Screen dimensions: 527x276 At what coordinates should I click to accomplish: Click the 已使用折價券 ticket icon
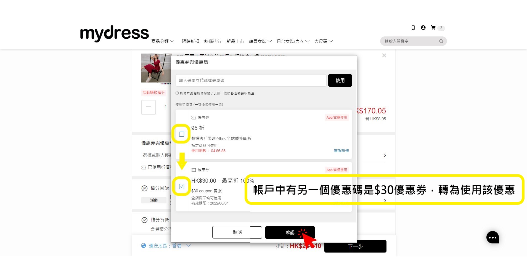[x=144, y=167]
